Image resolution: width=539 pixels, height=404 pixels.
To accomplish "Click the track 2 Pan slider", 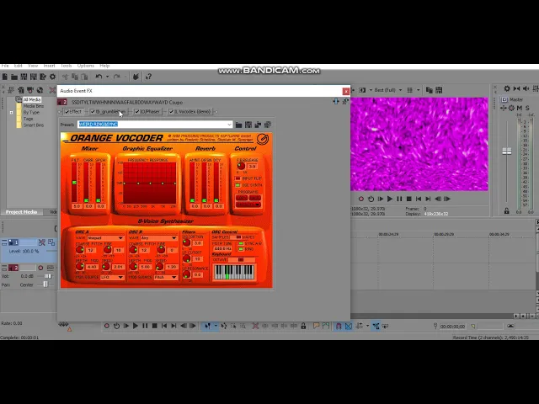I will point(45,284).
